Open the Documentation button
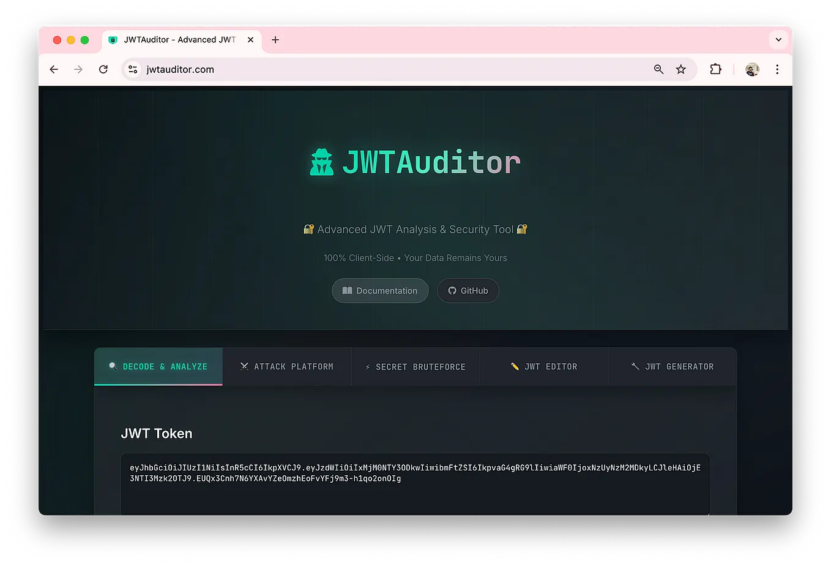Image resolution: width=831 pixels, height=566 pixels. 379,290
